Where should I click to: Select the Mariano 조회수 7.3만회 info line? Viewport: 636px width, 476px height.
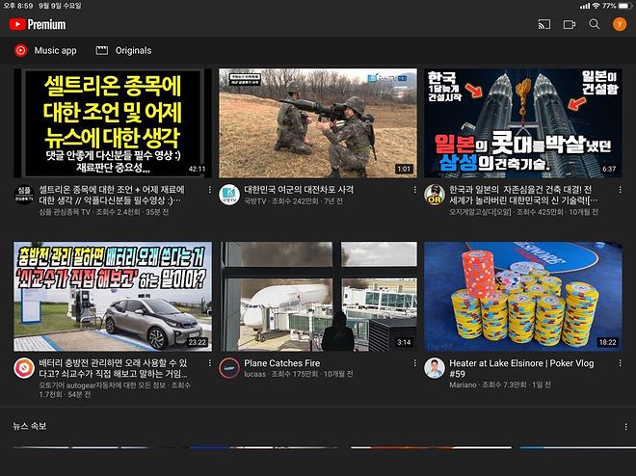pyautogui.click(x=500, y=384)
